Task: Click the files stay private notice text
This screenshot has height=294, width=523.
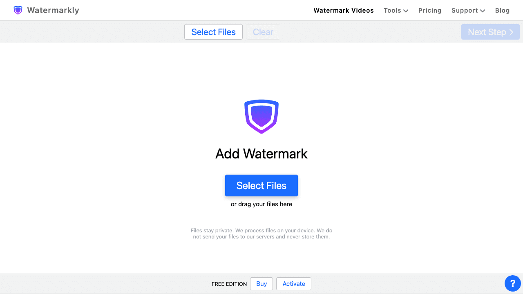Action: coord(261,234)
